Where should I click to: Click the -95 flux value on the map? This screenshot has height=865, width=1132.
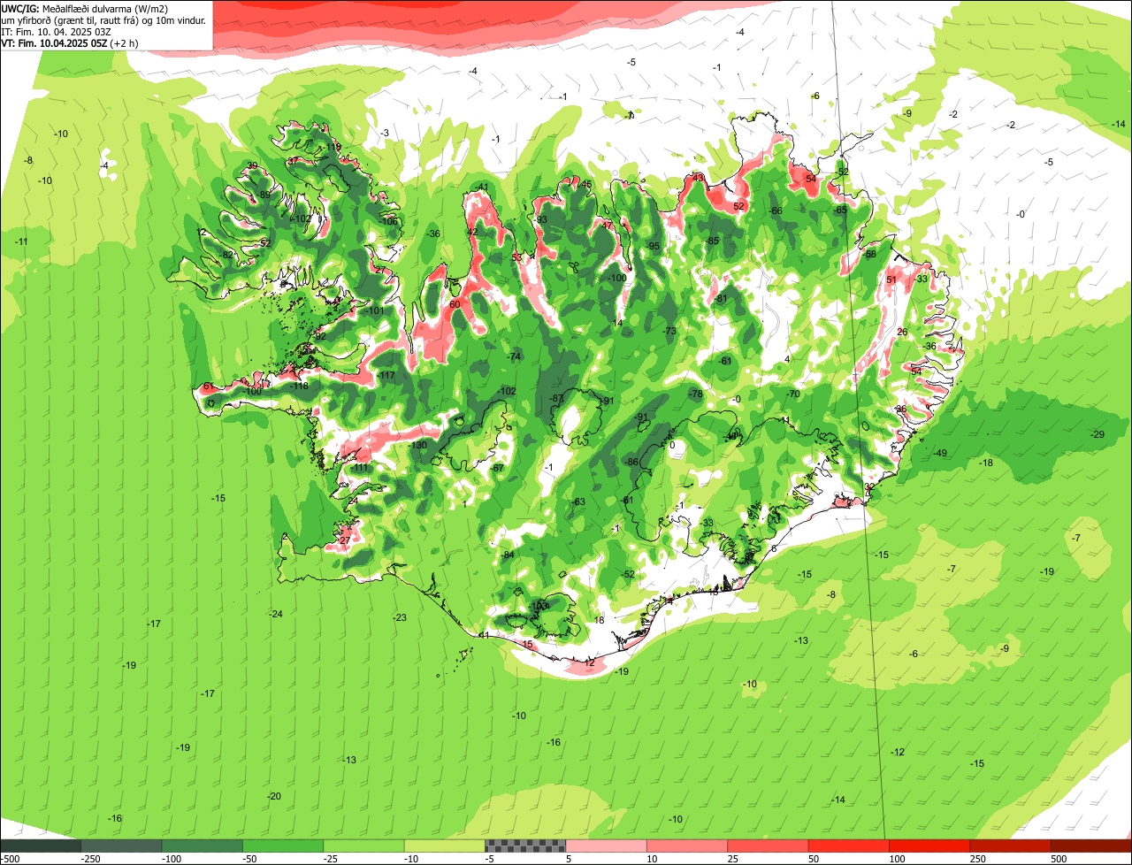654,246
